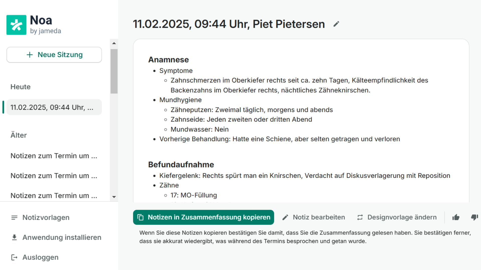Click the Noa logo icon
Image resolution: width=481 pixels, height=270 pixels.
[16, 25]
